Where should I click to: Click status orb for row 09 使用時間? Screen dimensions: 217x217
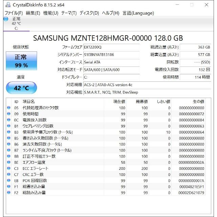click(9, 114)
